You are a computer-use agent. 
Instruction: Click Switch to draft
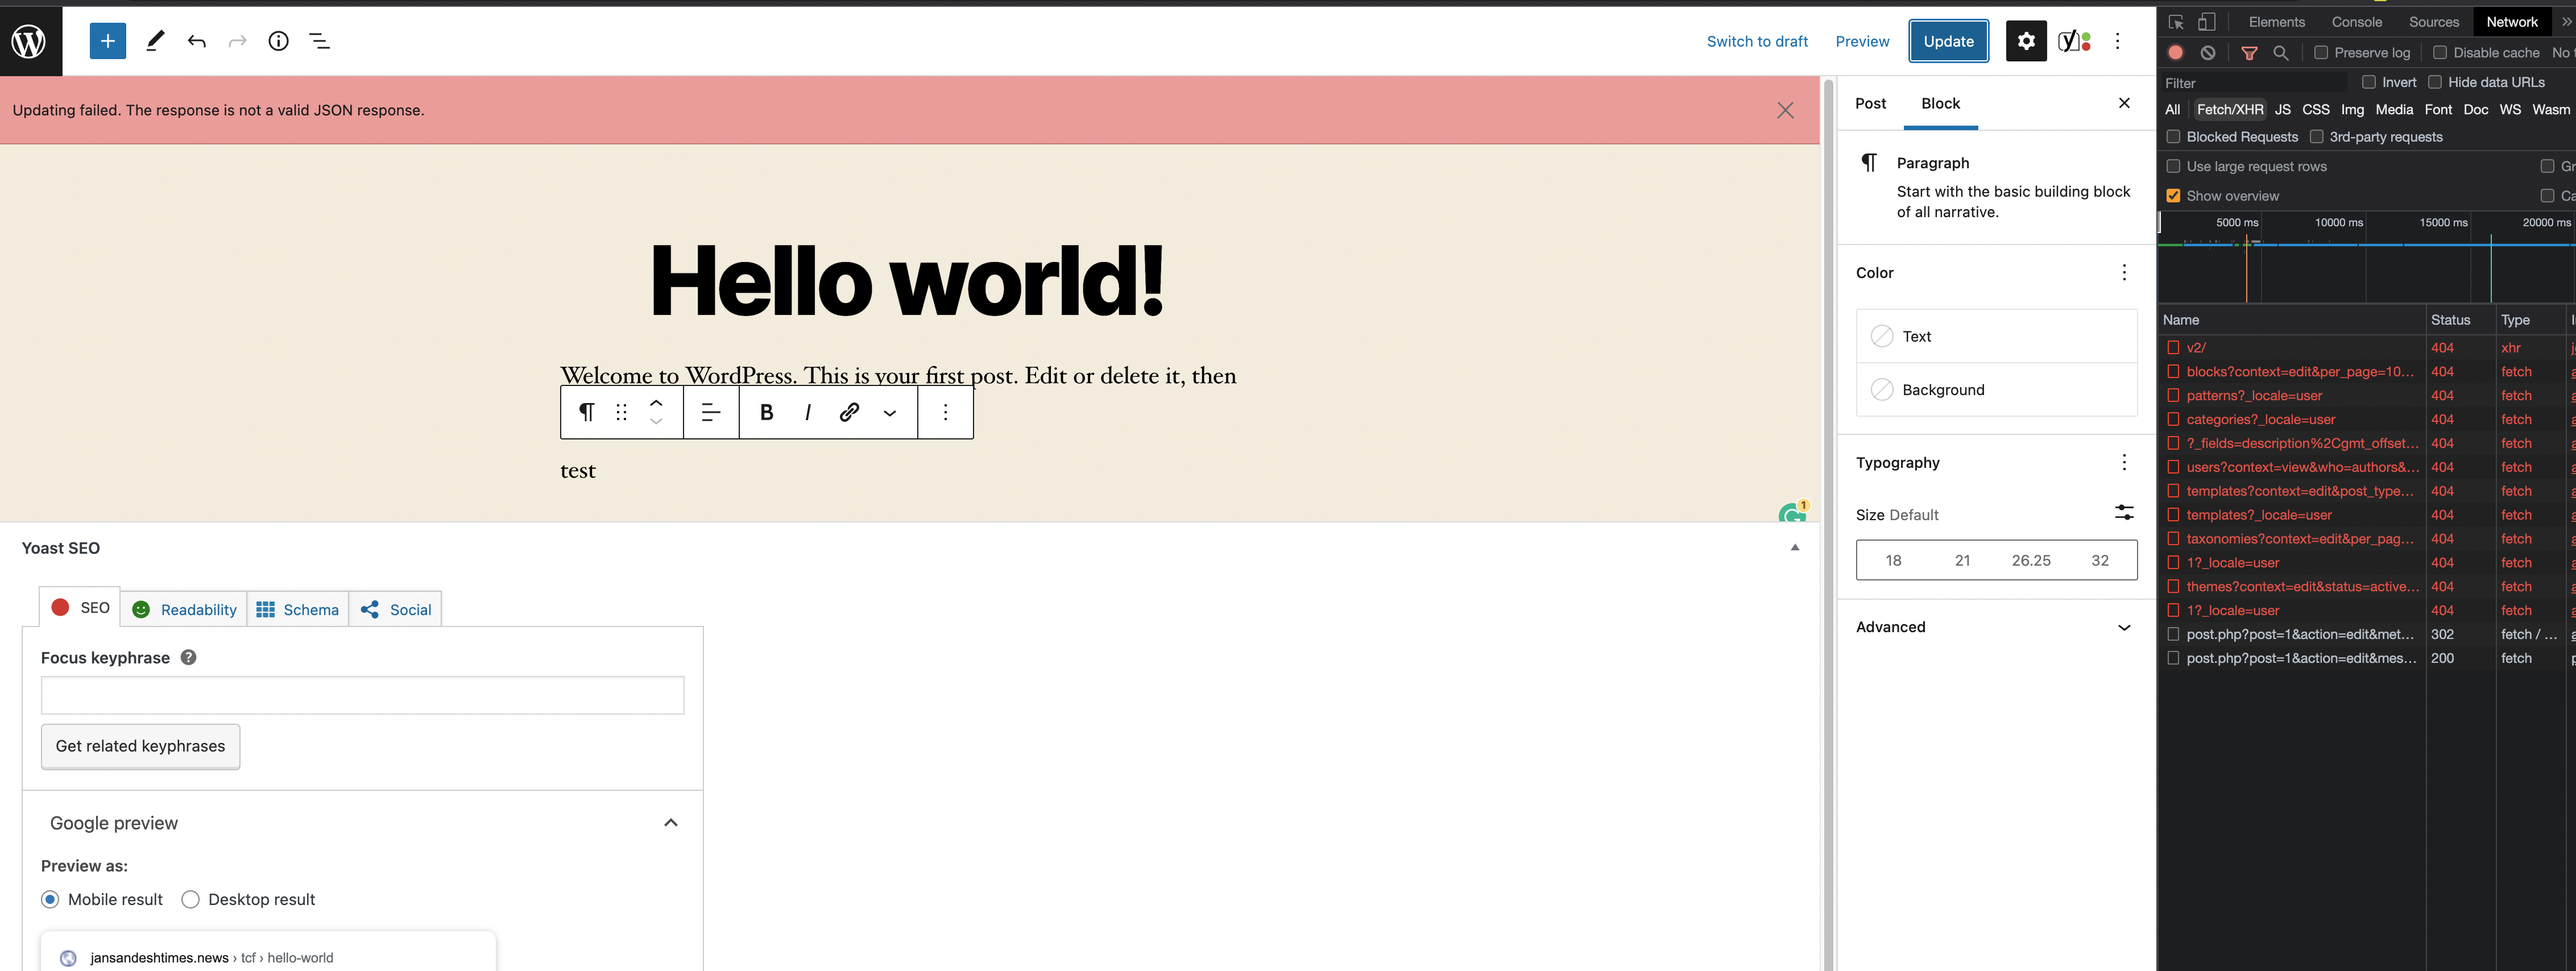[1757, 41]
